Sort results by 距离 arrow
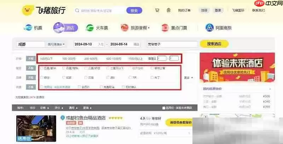Image resolution: width=283 pixels, height=144 pixels. click(x=91, y=108)
